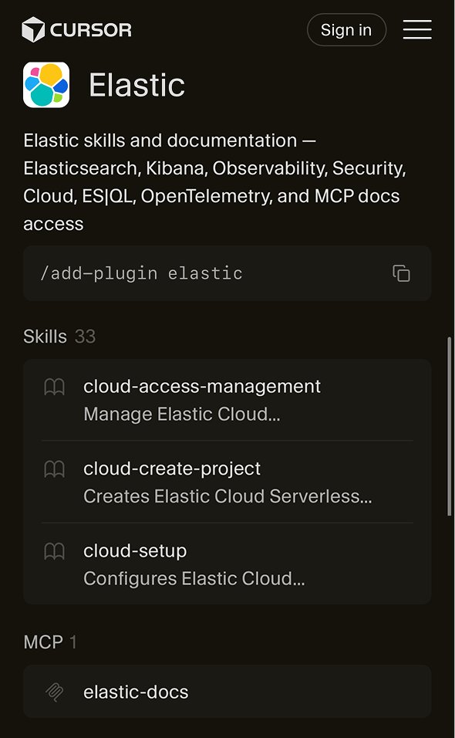This screenshot has height=738, width=455.
Task: Click the Sign in button
Action: pos(346,29)
